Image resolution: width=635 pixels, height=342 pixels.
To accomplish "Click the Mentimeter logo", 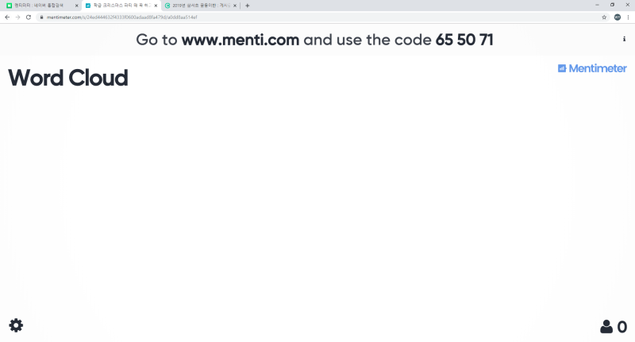I will [592, 68].
